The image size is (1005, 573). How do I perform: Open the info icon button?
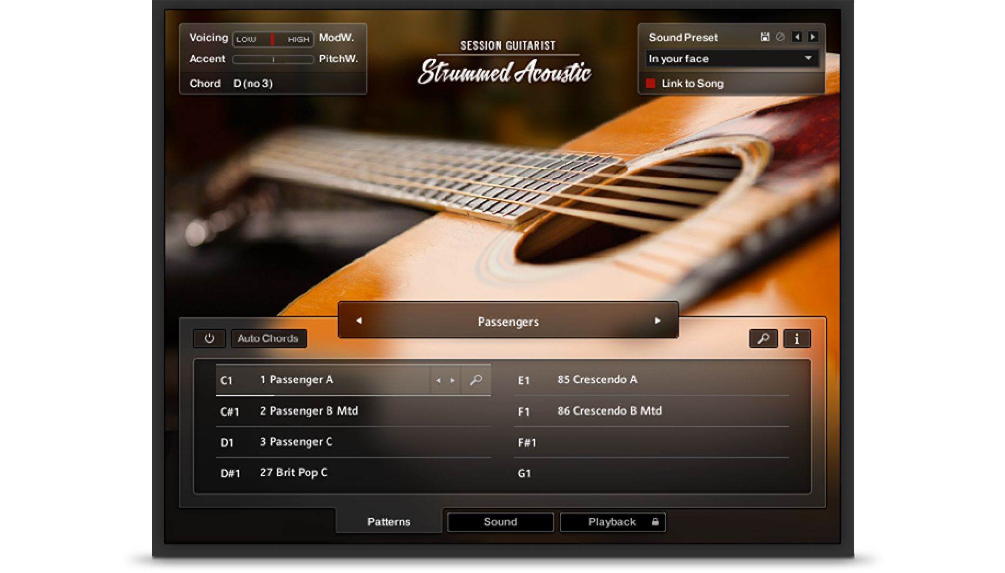[x=797, y=338]
